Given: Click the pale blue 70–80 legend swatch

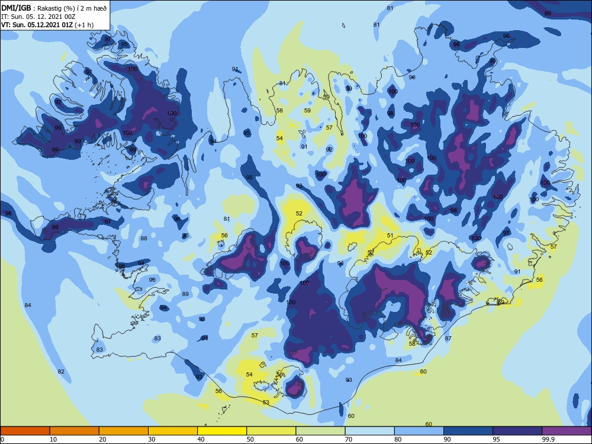Looking at the screenshot, I should tap(369, 431).
